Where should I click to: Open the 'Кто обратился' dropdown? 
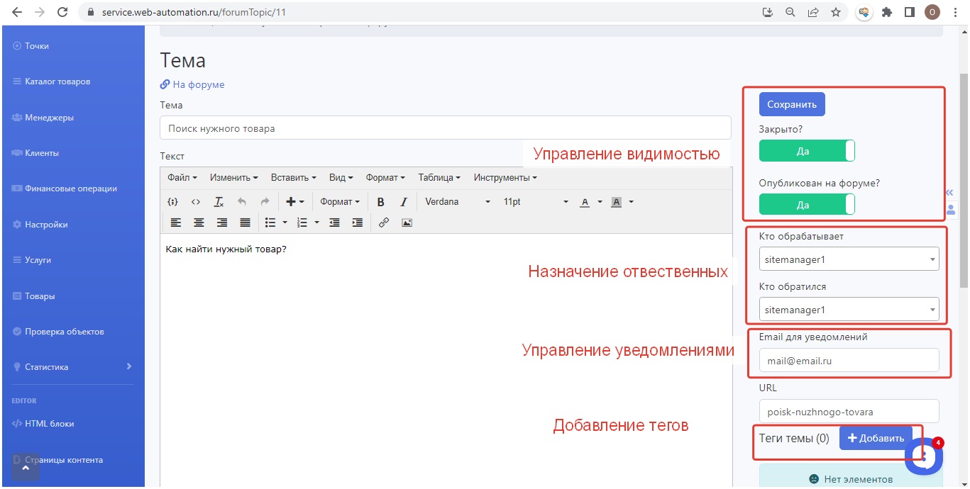point(849,310)
